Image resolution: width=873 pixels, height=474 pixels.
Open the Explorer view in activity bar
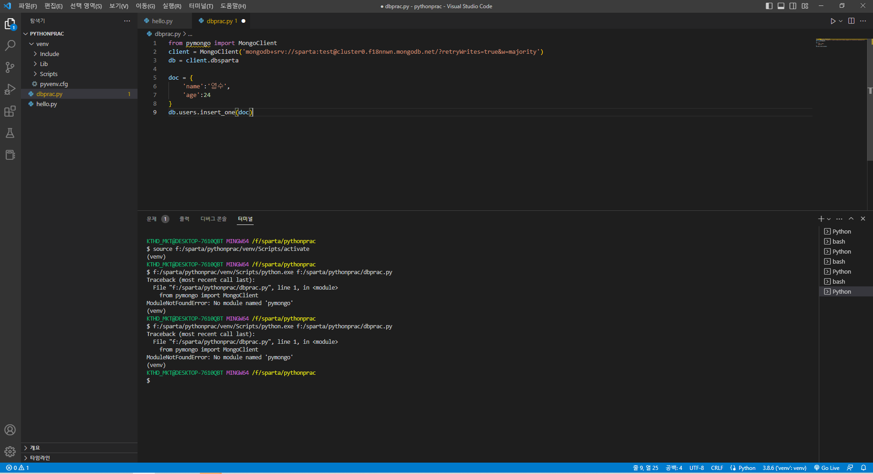pyautogui.click(x=10, y=24)
